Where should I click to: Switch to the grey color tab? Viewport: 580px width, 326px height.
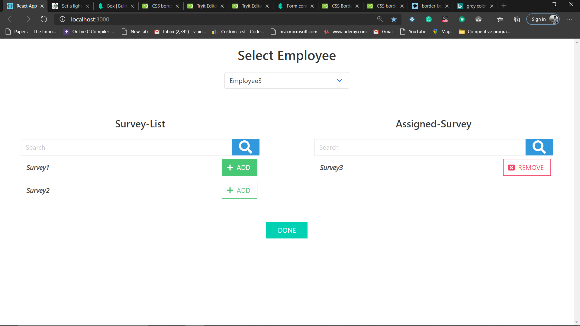pyautogui.click(x=475, y=6)
